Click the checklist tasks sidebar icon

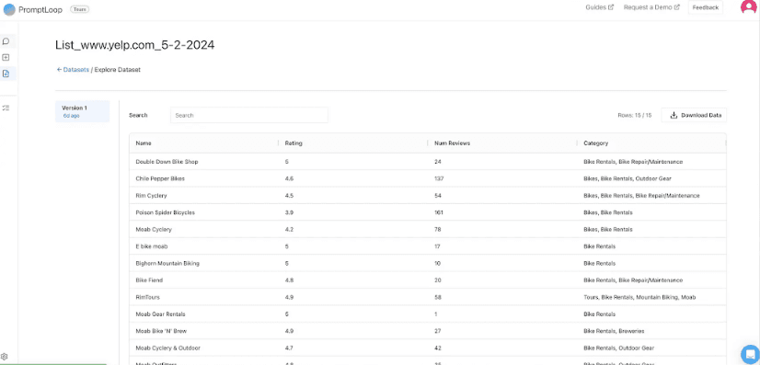[x=6, y=108]
